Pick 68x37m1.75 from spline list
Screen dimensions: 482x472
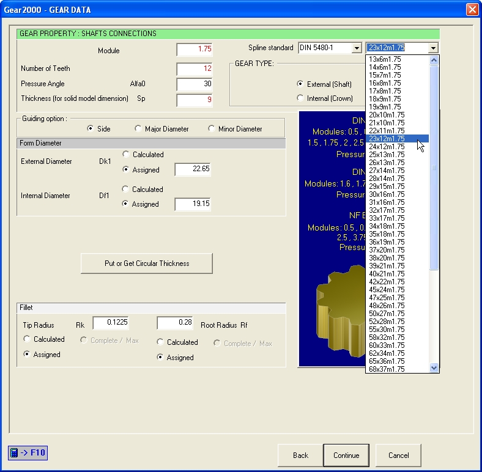pos(397,369)
